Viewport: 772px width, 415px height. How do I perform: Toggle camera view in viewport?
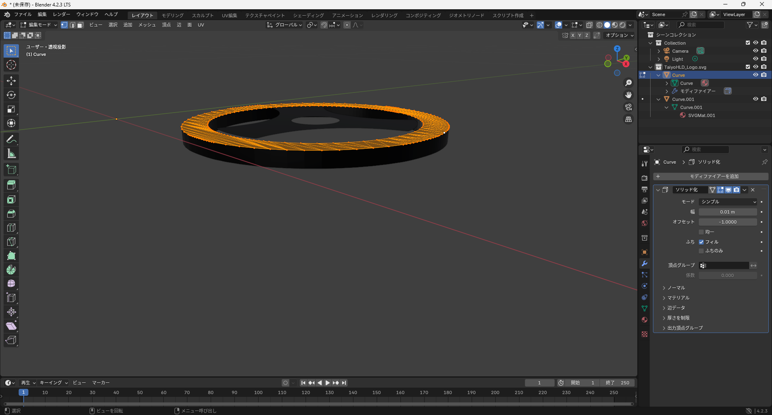(x=628, y=107)
